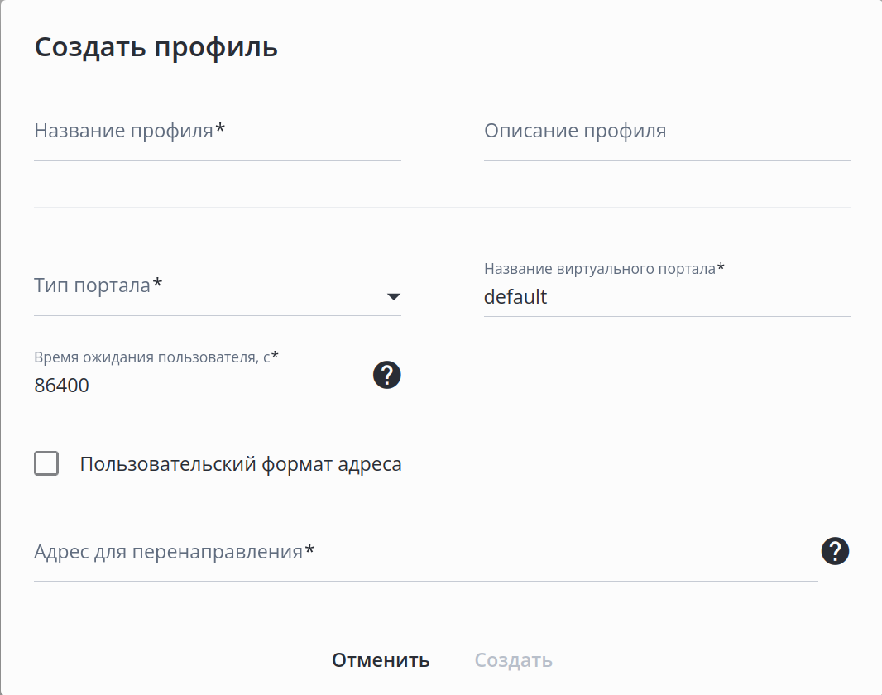Expand the Тип портала dropdown arrow

pyautogui.click(x=394, y=297)
